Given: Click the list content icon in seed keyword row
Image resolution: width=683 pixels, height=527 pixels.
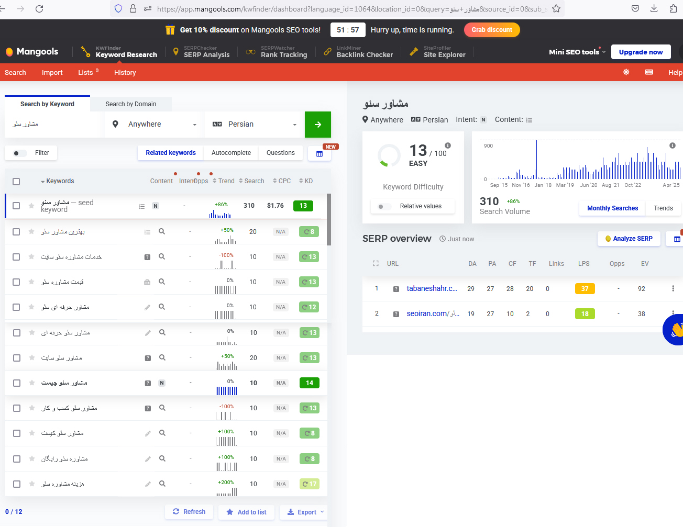Looking at the screenshot, I should (x=141, y=206).
